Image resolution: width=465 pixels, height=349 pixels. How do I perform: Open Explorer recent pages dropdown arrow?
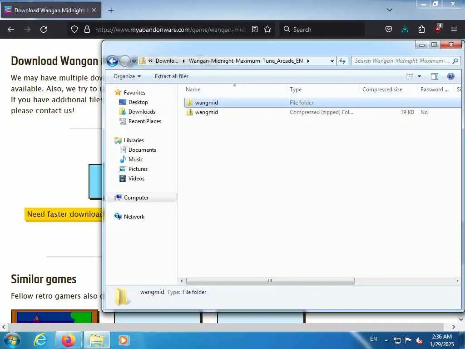point(134,61)
